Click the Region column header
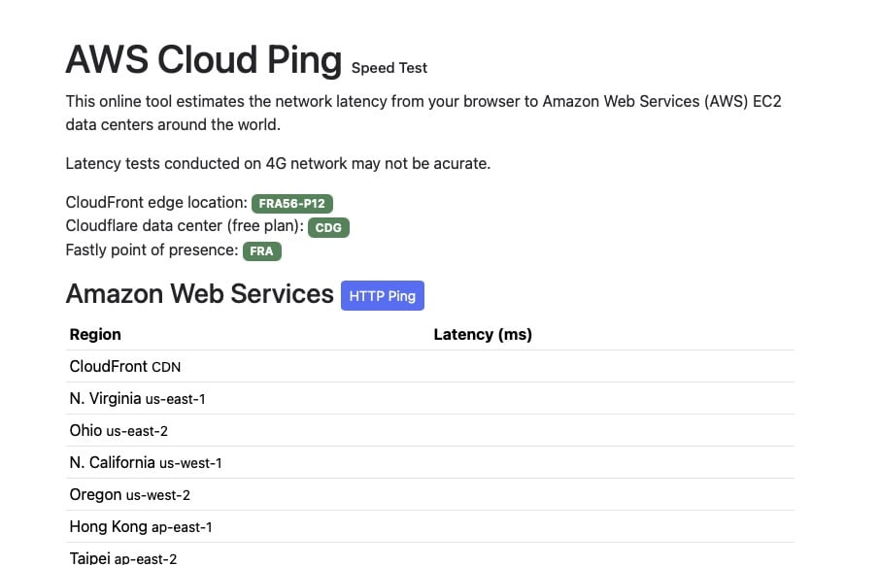 [95, 335]
